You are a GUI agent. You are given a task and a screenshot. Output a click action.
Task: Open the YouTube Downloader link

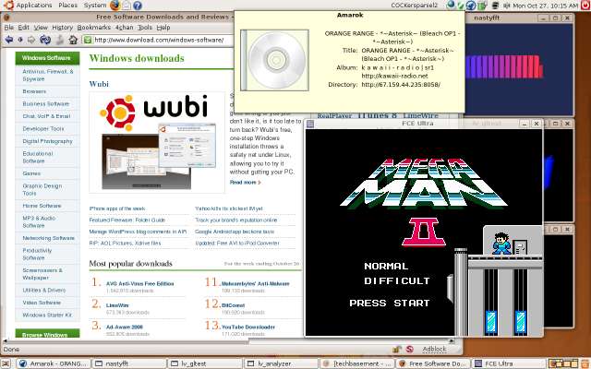[x=248, y=327]
